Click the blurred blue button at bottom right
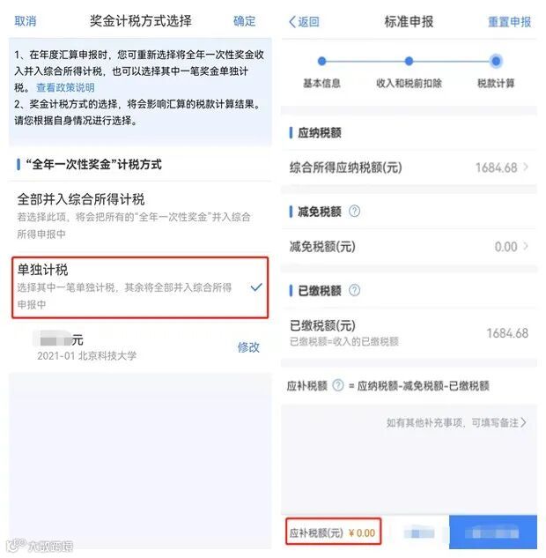This screenshot has height=558, width=546. [x=492, y=532]
